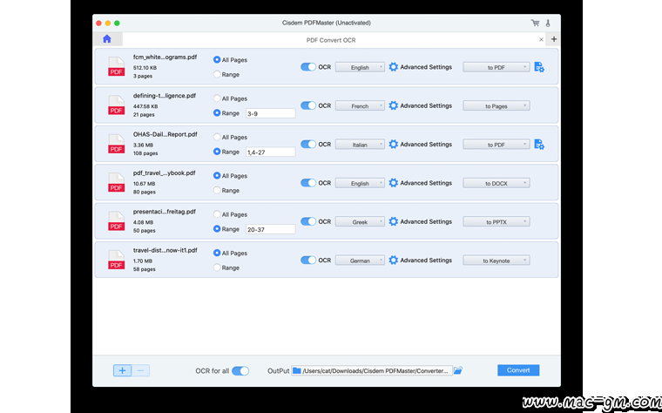Disable the OCR for all switch
The height and width of the screenshot is (413, 662).
click(x=240, y=371)
